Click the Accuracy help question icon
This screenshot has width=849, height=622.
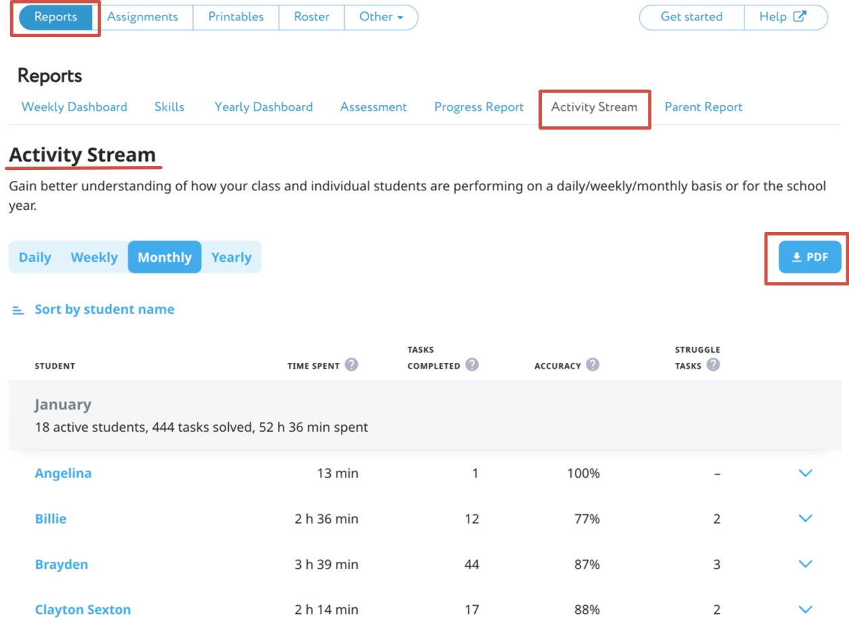[592, 365]
